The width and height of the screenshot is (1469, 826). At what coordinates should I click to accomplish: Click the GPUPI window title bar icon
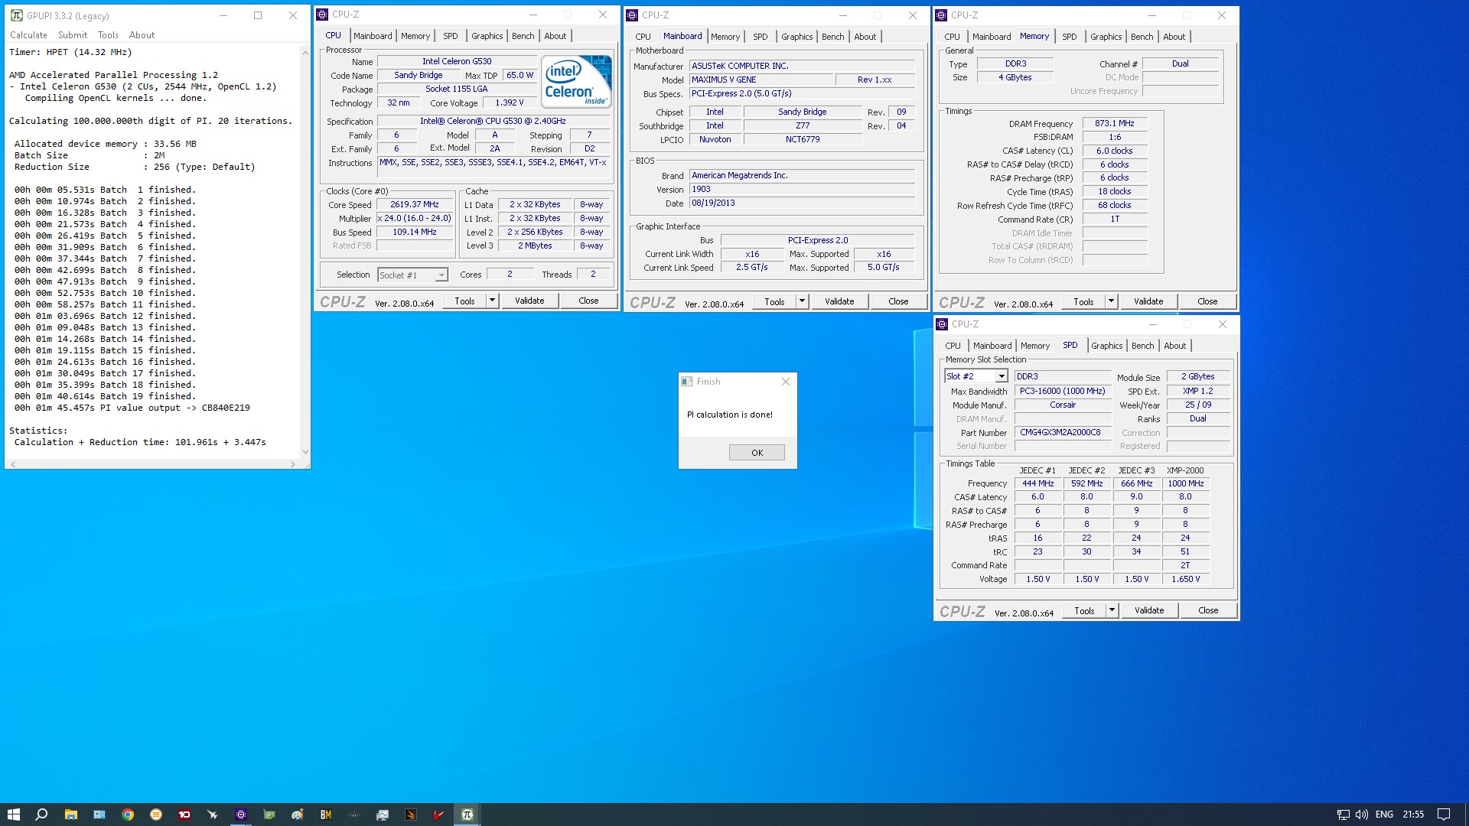pos(16,15)
